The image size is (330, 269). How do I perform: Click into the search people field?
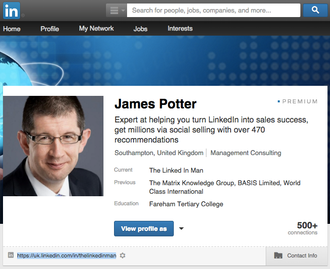[213, 11]
